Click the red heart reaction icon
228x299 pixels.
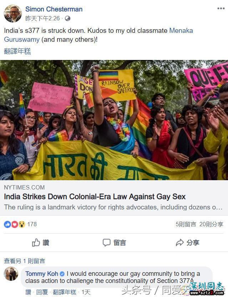point(15,224)
